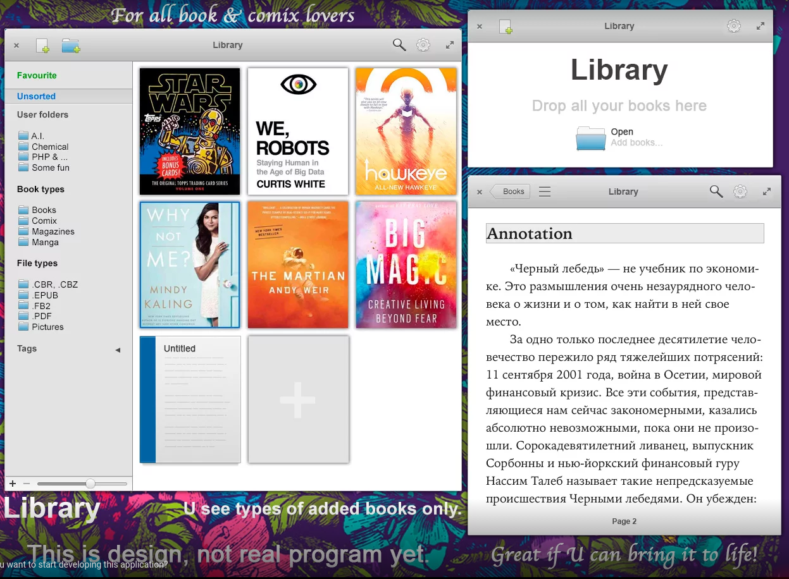Open The Martian book cover
Screen dimensions: 789x579
(x=298, y=265)
